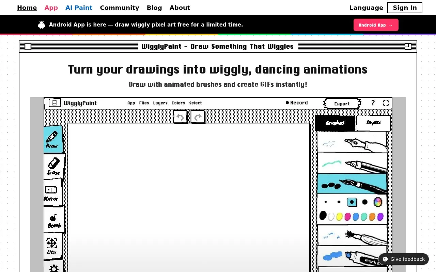
Task: Open the Language dropdown
Action: (366, 7)
